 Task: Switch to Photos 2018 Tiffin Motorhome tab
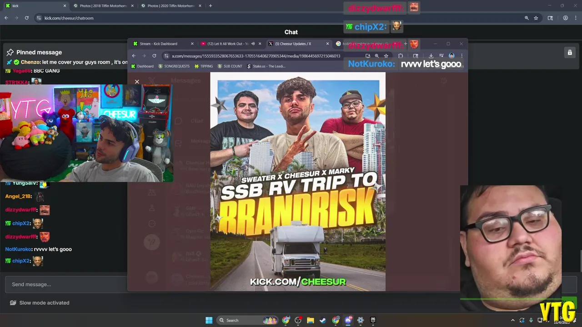click(103, 6)
